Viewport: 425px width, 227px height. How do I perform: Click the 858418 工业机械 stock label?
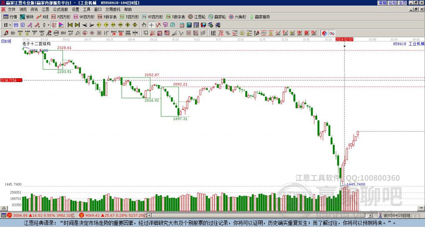click(408, 44)
